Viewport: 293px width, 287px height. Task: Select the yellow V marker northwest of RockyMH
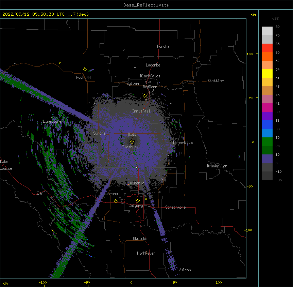59,63
